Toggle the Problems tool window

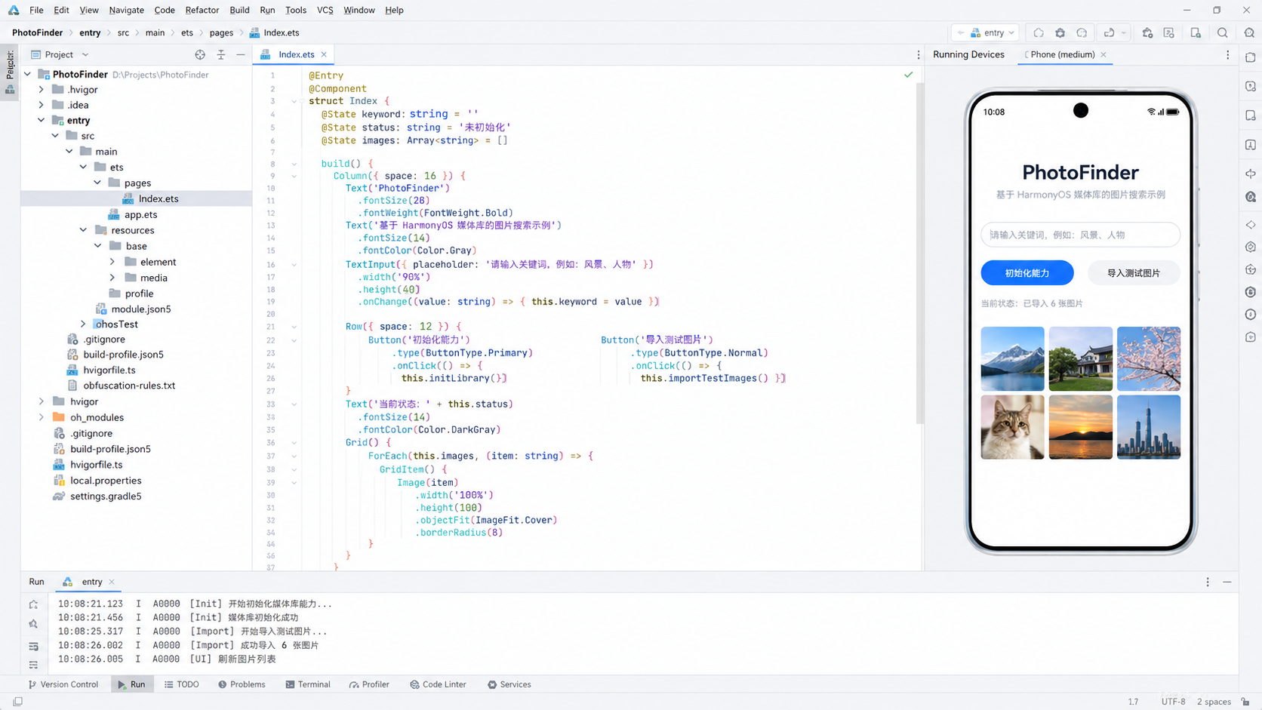242,684
